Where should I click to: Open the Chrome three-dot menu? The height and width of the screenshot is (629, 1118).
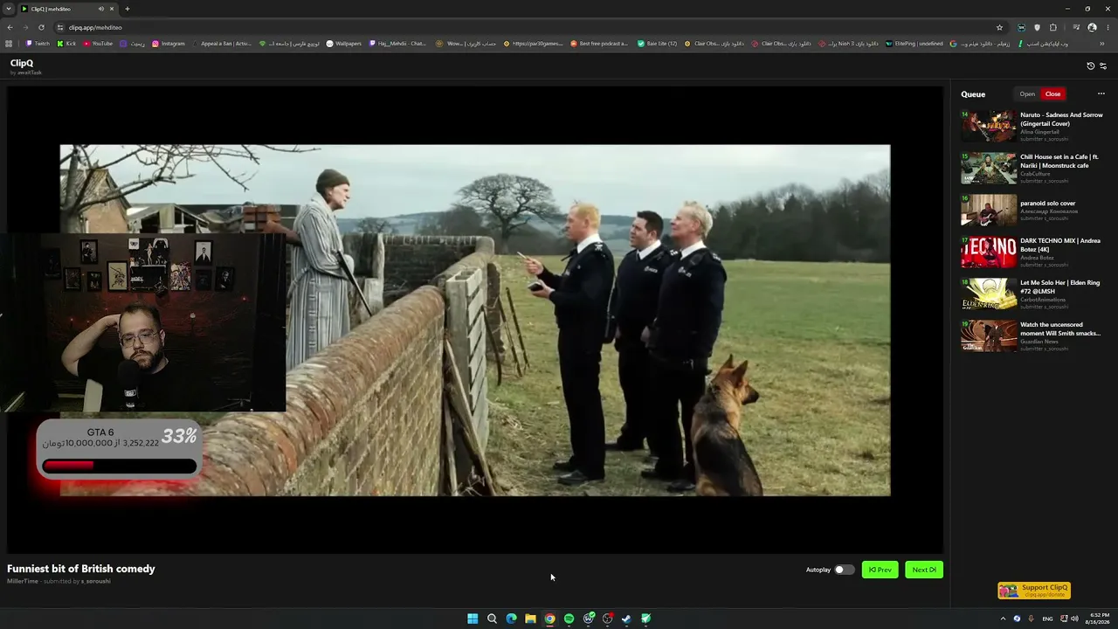click(1107, 27)
